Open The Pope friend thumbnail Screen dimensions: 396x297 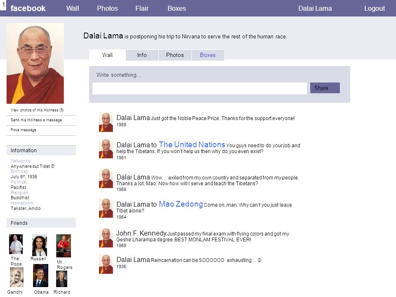tap(16, 244)
